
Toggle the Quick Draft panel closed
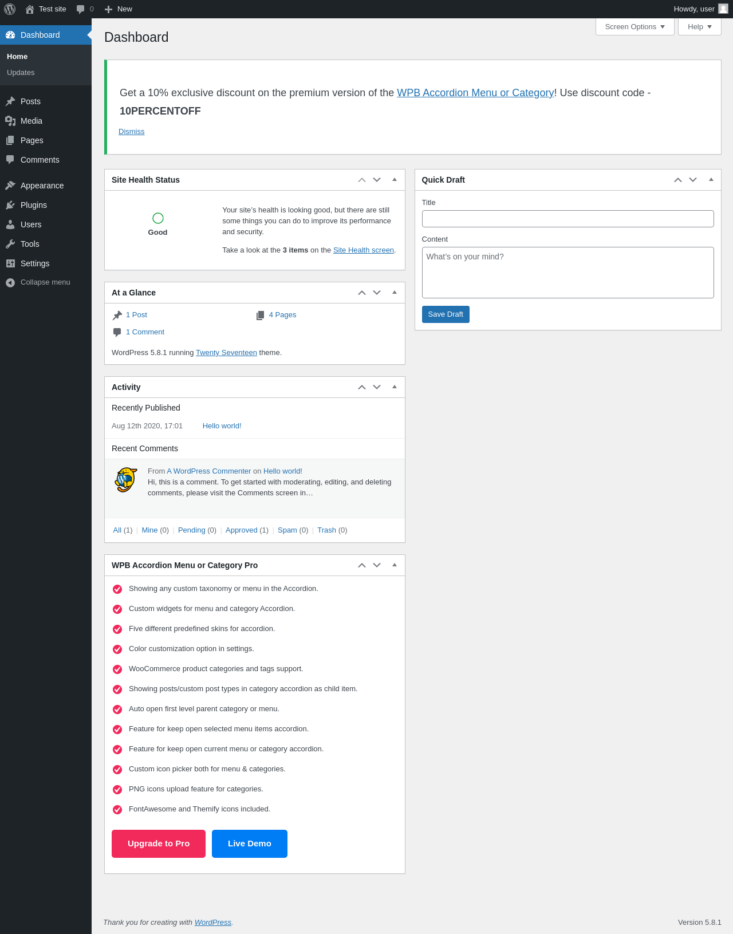(711, 180)
